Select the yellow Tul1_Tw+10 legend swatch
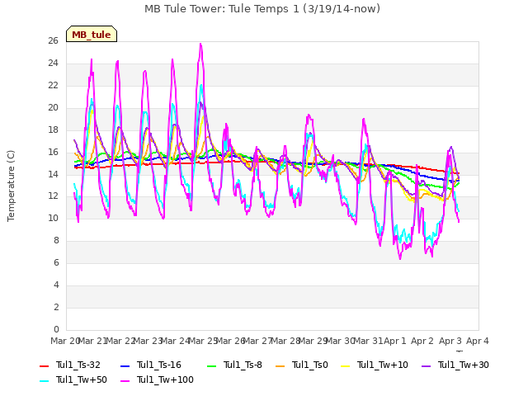 [346, 365]
